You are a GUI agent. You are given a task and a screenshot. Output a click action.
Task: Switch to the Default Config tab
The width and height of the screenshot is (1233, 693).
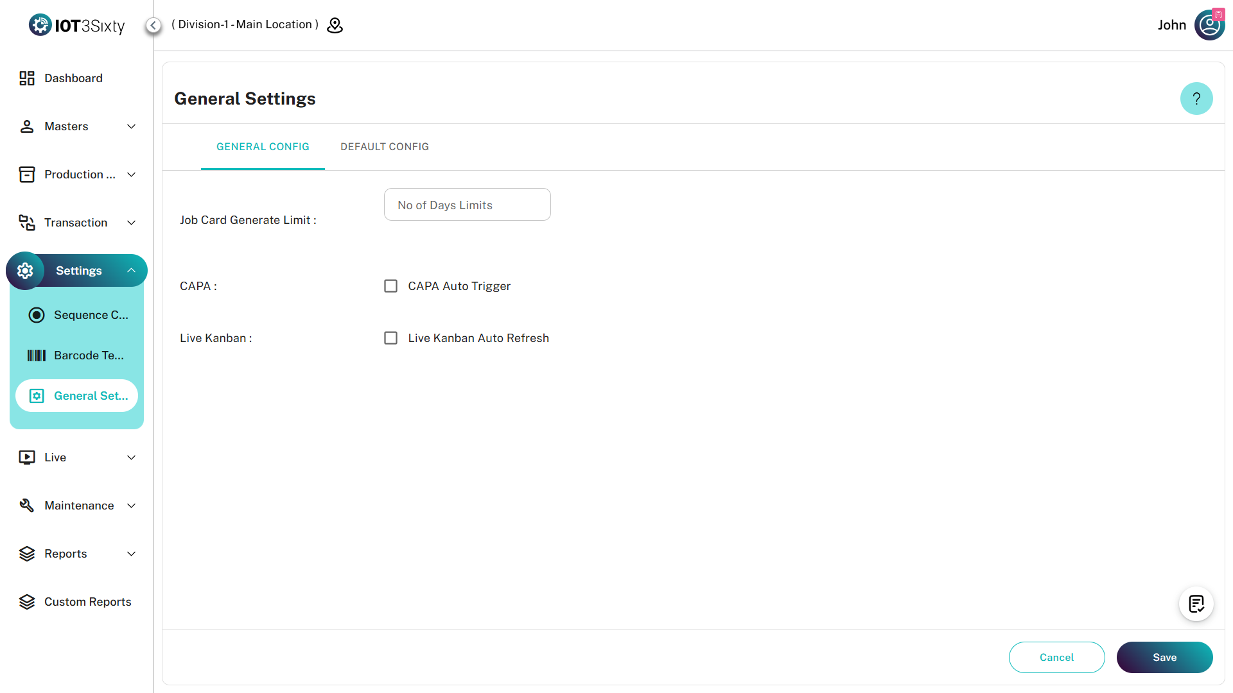pos(385,147)
